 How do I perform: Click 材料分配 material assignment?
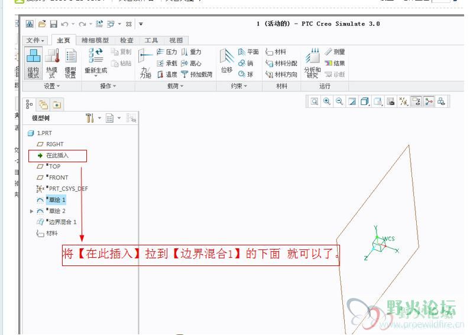pos(281,63)
